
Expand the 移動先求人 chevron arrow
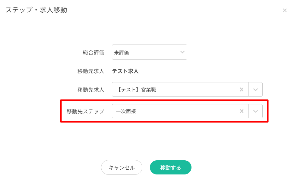coord(255,90)
